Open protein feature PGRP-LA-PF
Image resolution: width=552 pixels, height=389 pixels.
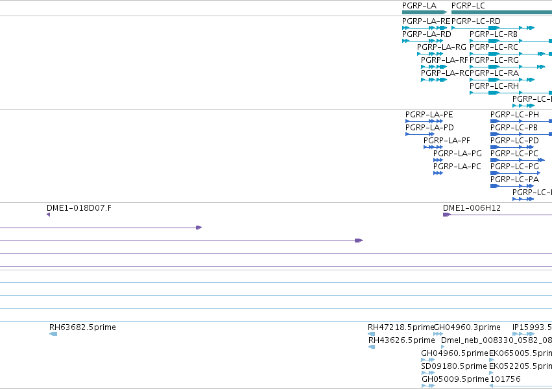446,141
